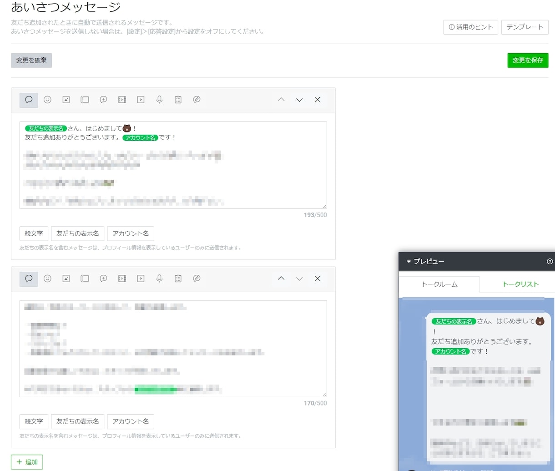The image size is (555, 471).
Task: Remove first message box with X
Action: 318,100
